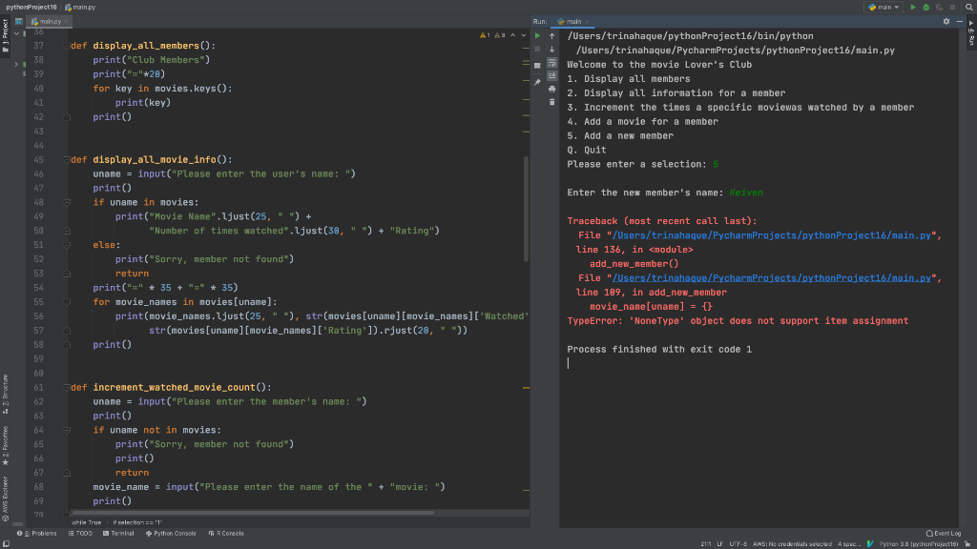Open the Favorites tool window tab

5,446
